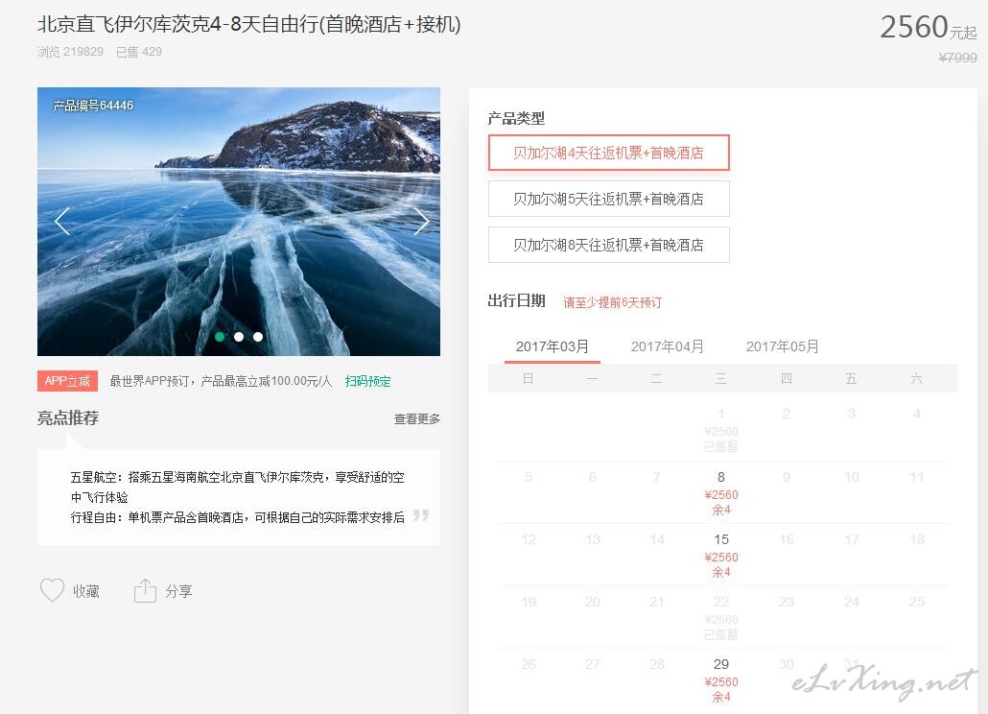Pick March 15 departure date ¥2560
This screenshot has width=988, height=714.
720,556
